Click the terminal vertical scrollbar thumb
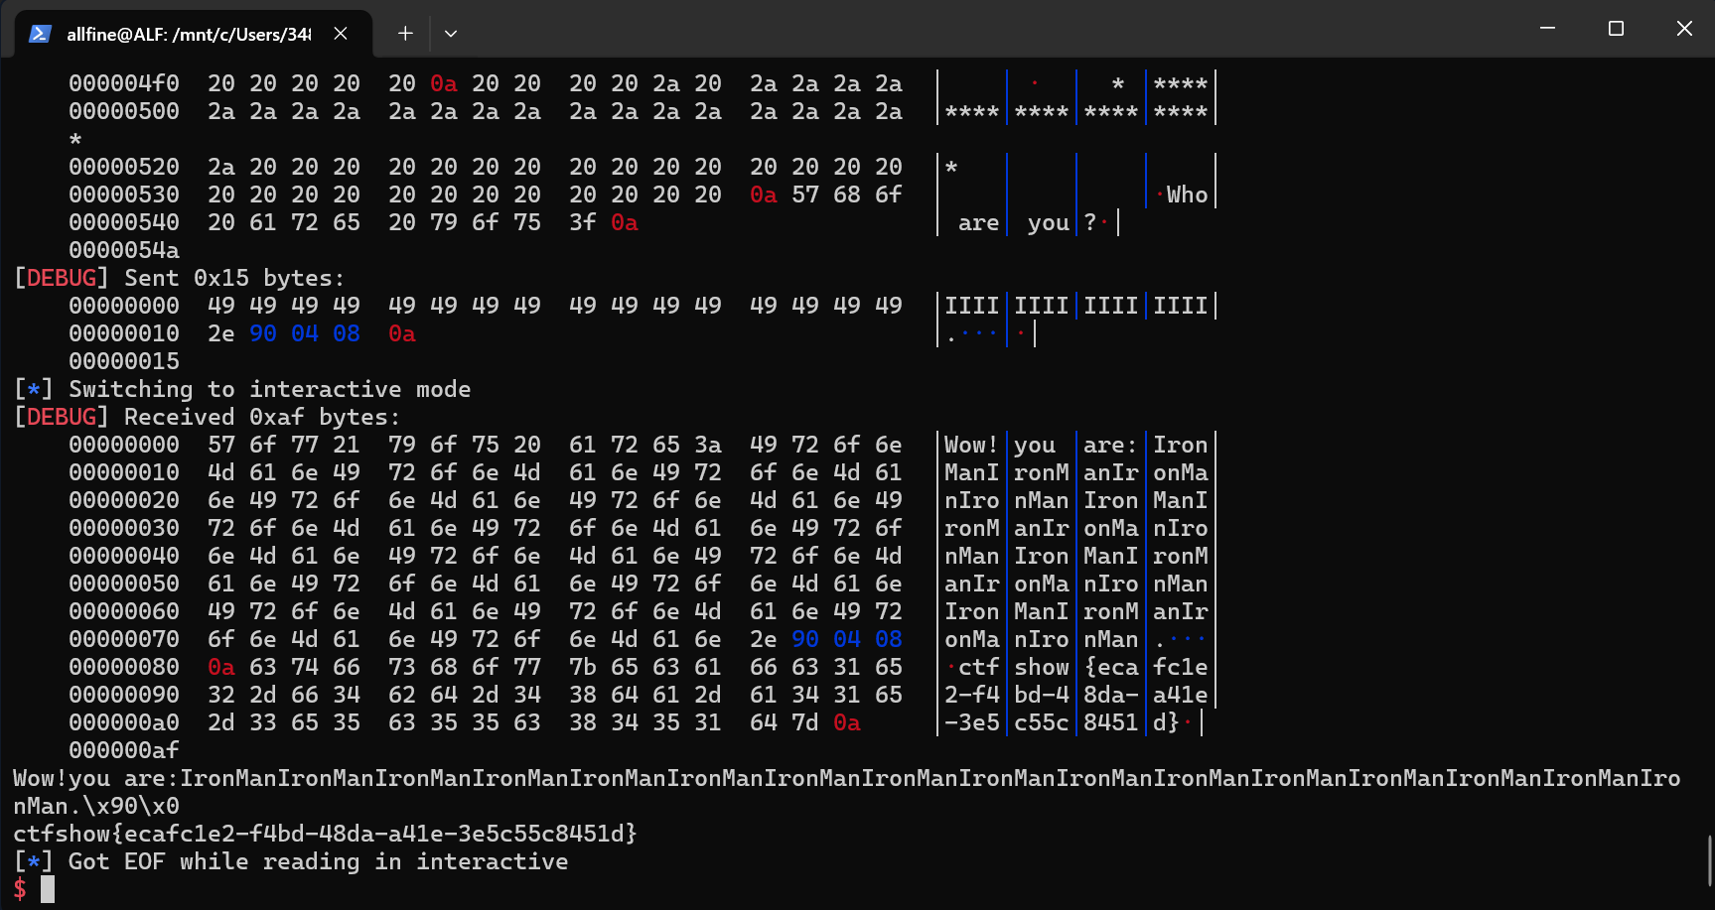The image size is (1715, 910). pos(1708,860)
